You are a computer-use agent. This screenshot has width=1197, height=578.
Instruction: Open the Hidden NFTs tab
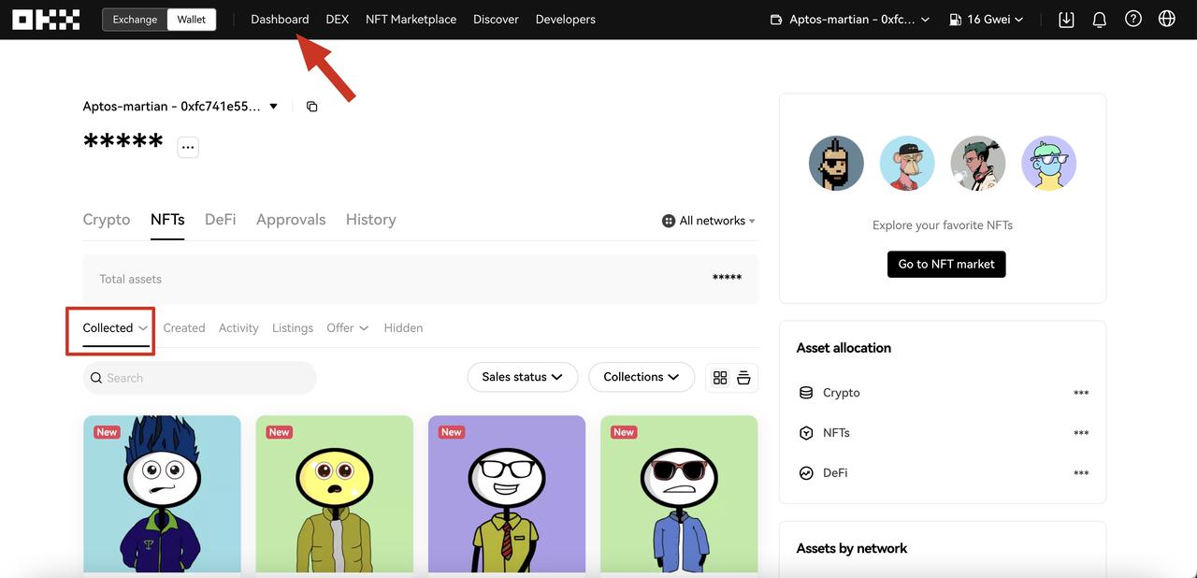coord(403,328)
